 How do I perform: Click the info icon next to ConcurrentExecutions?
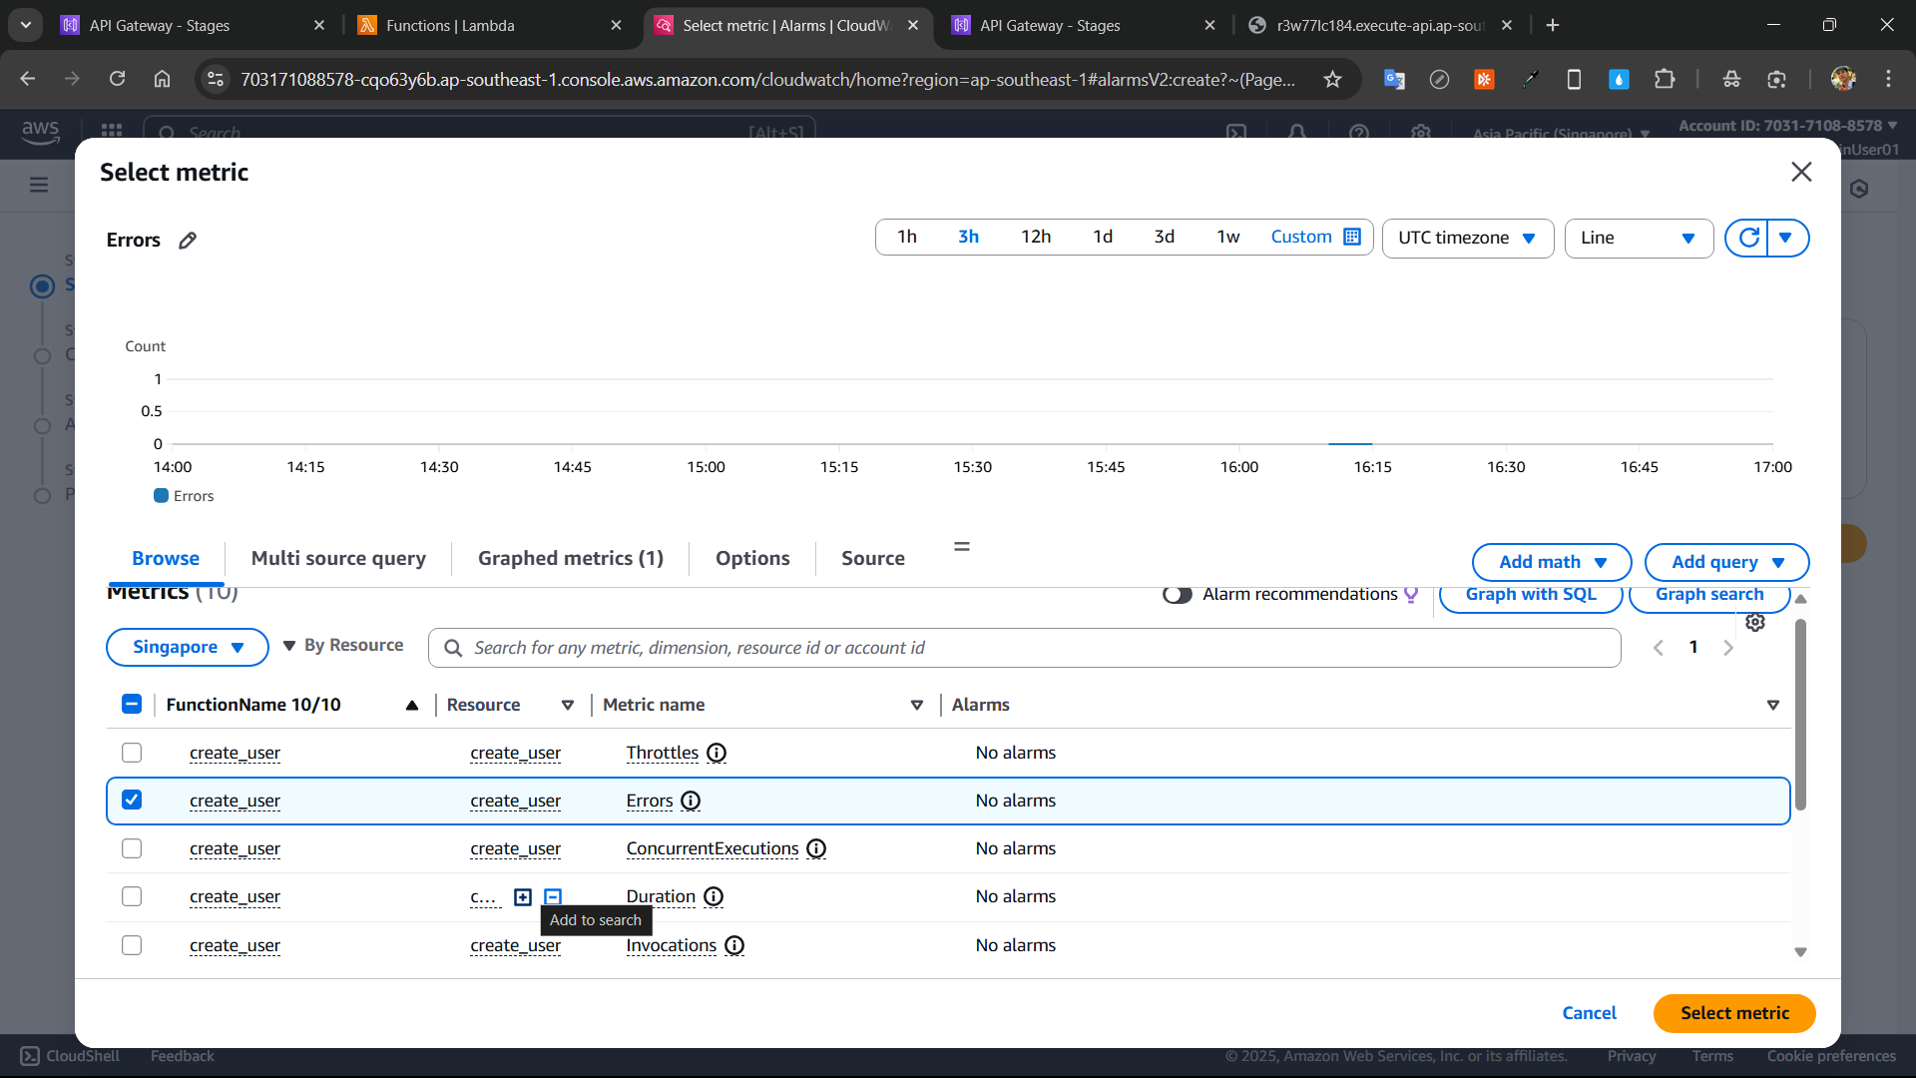816,849
